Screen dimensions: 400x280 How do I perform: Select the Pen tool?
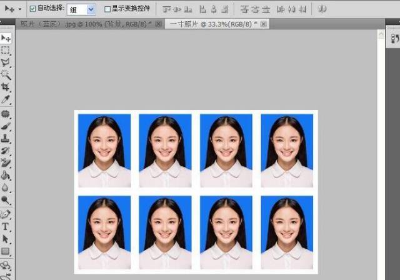tap(6, 214)
